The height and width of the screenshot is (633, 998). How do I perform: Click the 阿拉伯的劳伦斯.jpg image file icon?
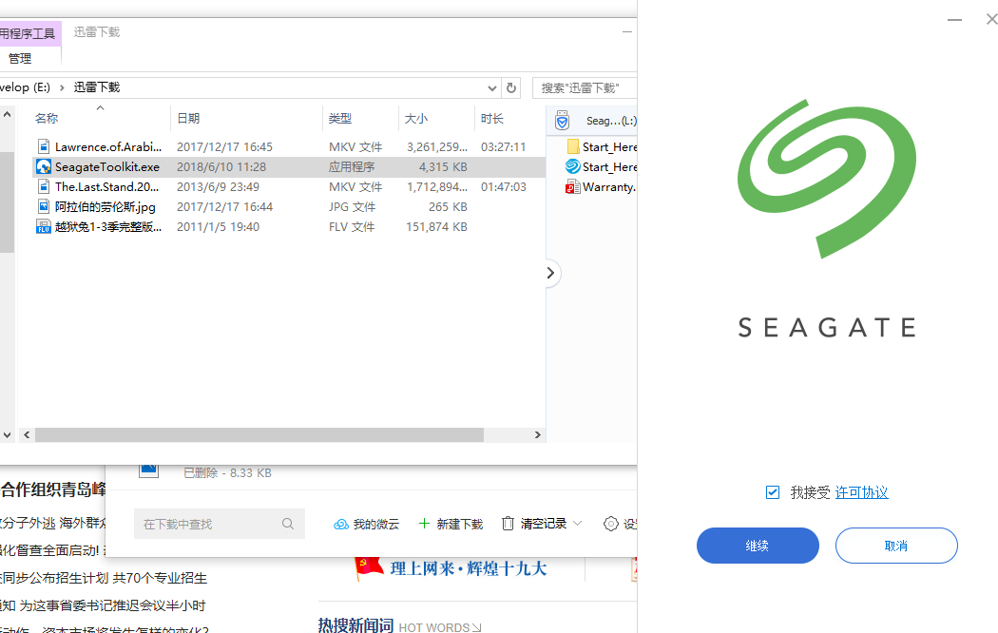(44, 207)
